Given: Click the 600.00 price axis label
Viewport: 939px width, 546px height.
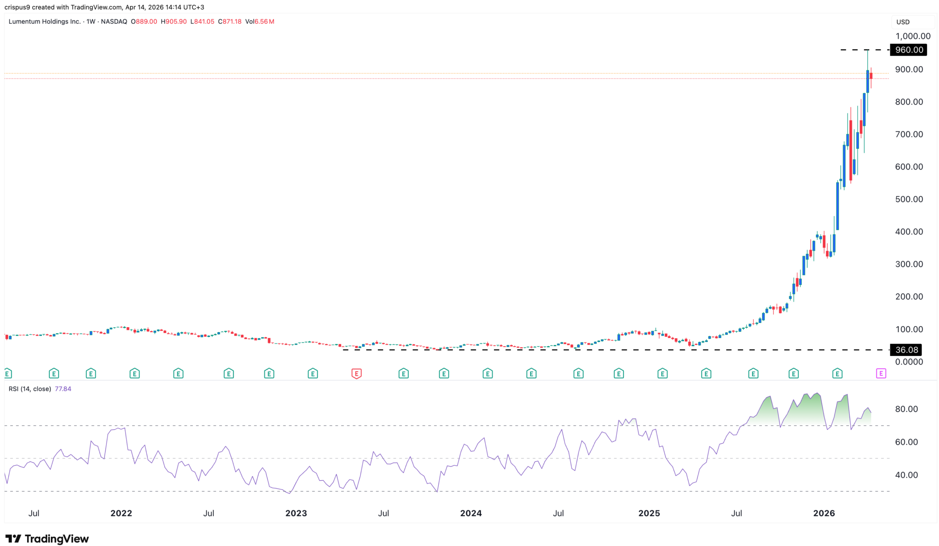Looking at the screenshot, I should (909, 166).
